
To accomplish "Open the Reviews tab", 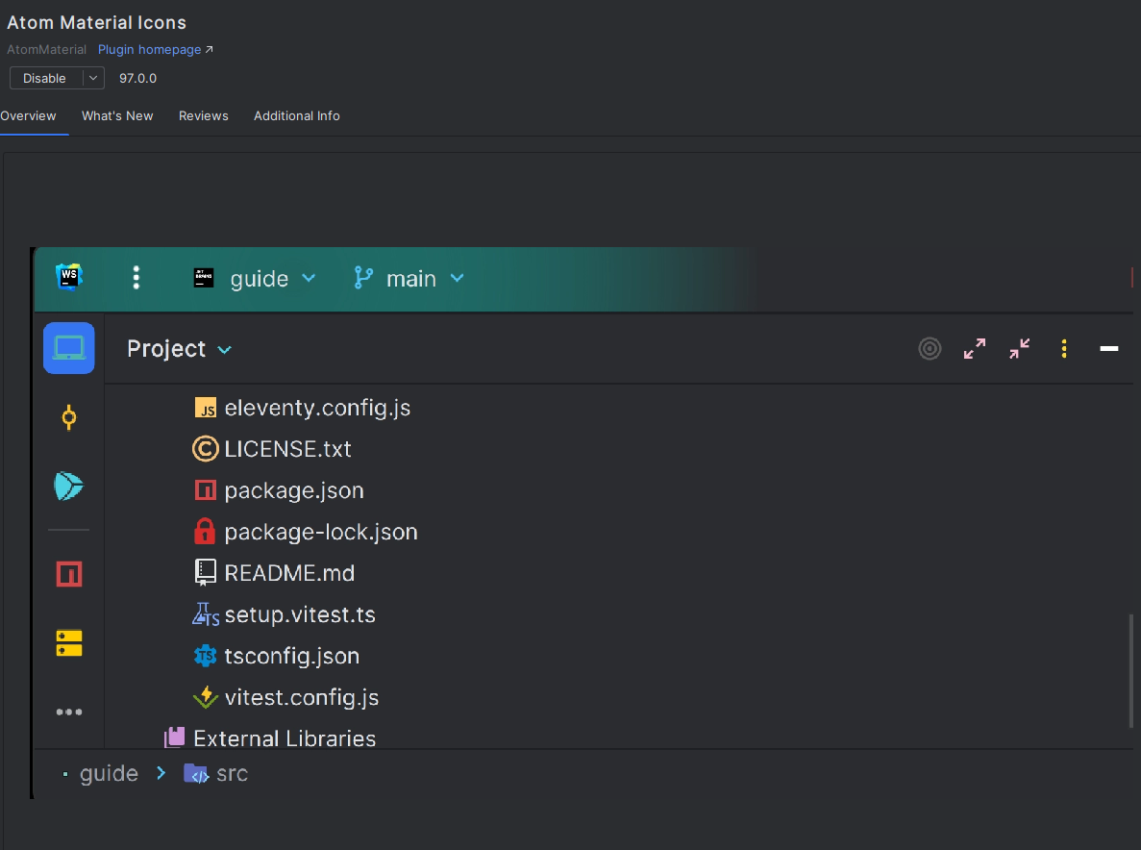I will click(x=204, y=115).
